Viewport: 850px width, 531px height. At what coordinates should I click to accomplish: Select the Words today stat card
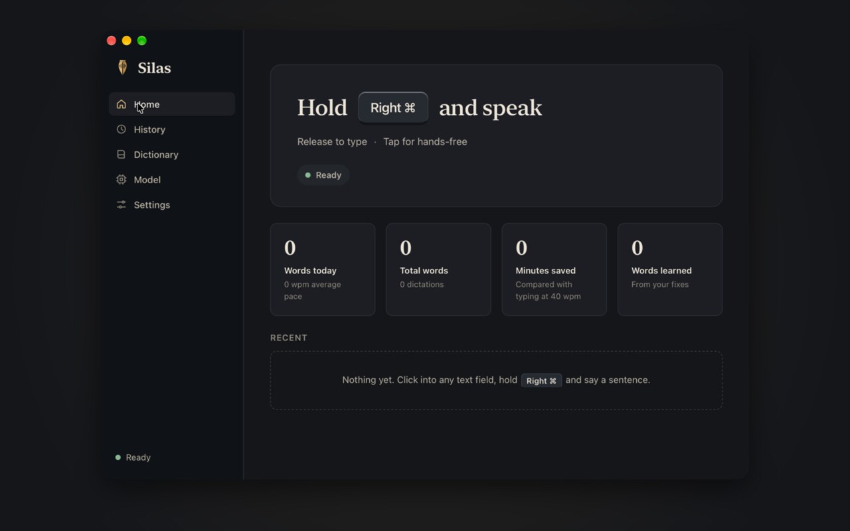[x=323, y=269]
